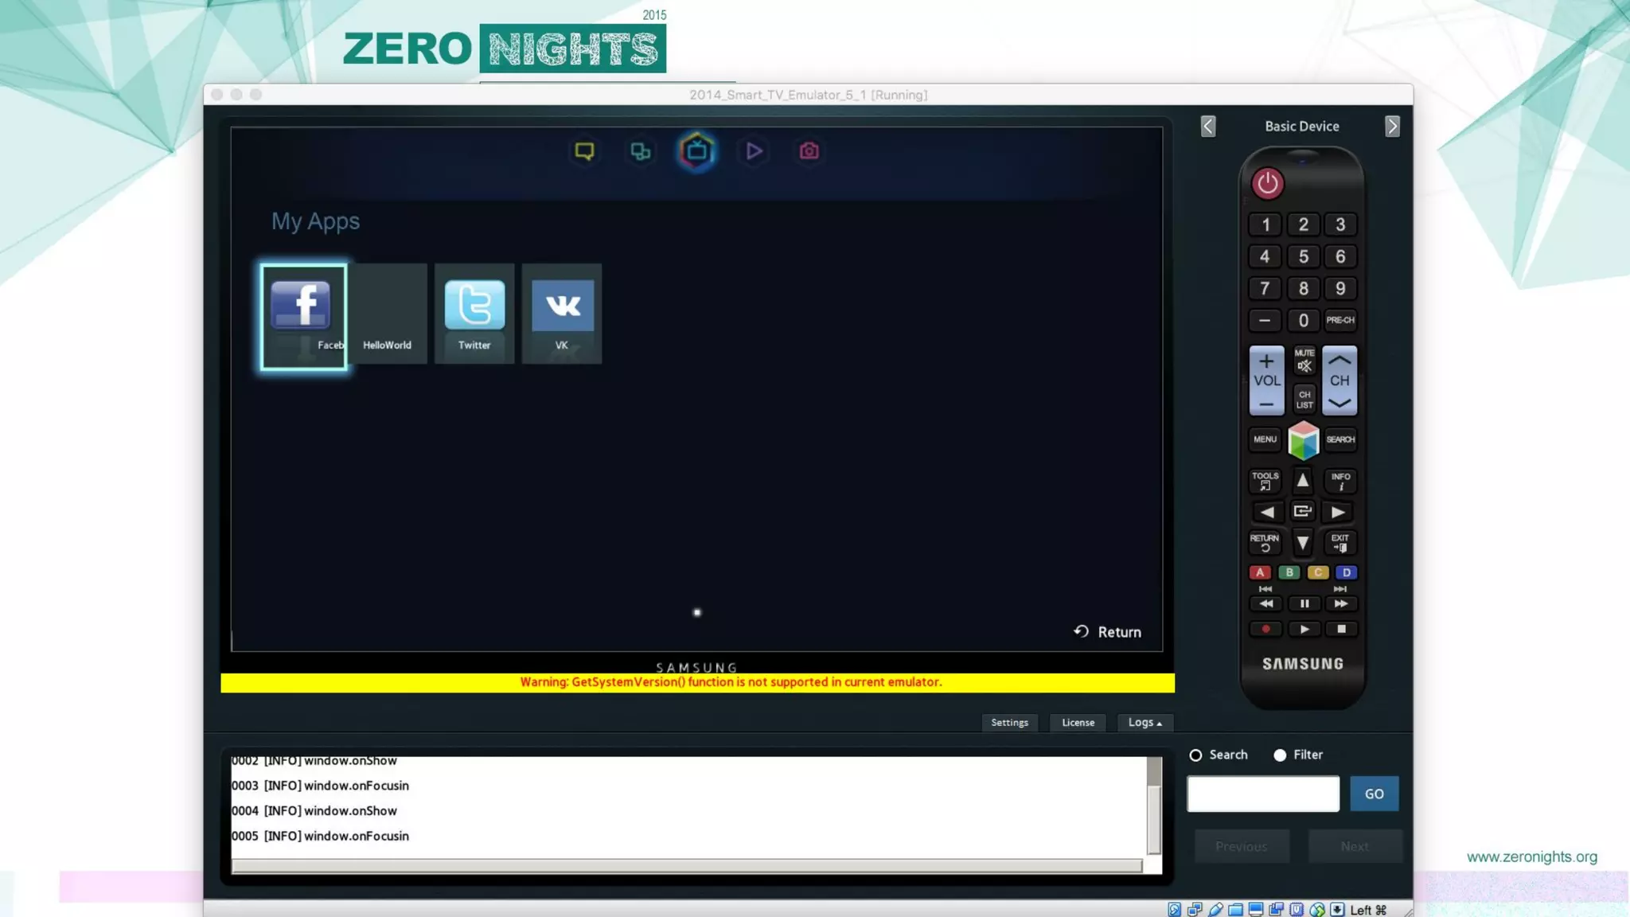This screenshot has width=1630, height=917.
Task: Open the Settings tab
Action: click(x=1009, y=723)
